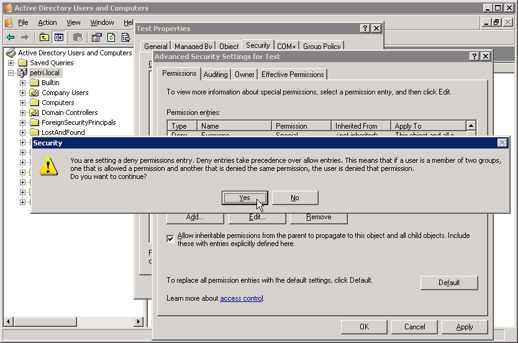Confirm with Yes in Security dialog
Screen dimensions: 518x343
[245, 198]
